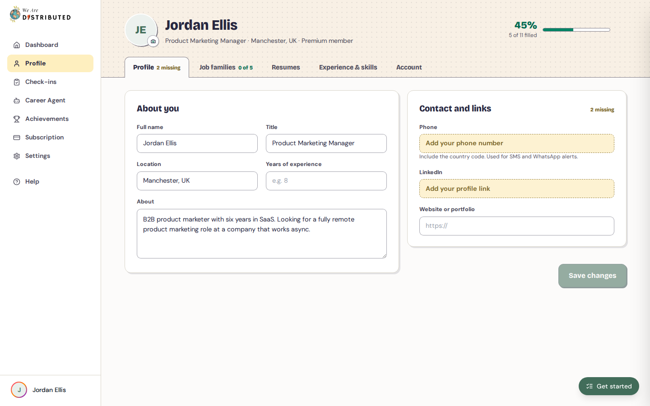Click the "5 of 11 filled" text
Viewport: 650px width, 406px height.
[x=523, y=35]
